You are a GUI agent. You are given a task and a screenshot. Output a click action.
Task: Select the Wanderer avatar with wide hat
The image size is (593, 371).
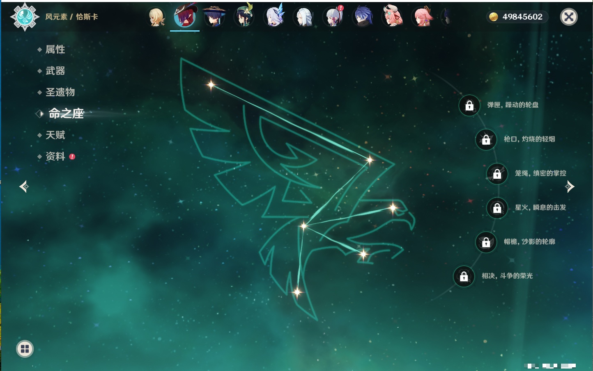pyautogui.click(x=214, y=17)
